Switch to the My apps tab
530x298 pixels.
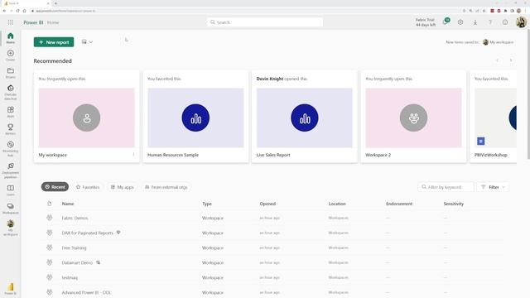[123, 187]
